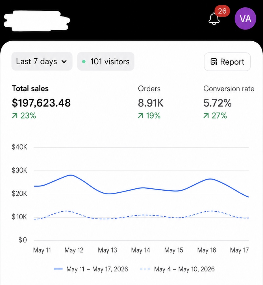Click the 19% orders increase indicator
Viewport: 263px width, 285px height.
click(149, 116)
